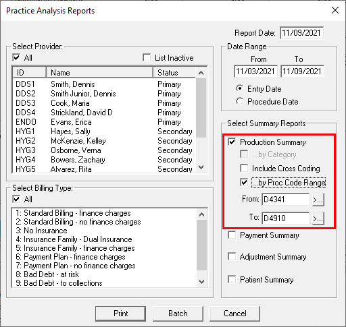346x327 pixels.
Task: Select 8: Bad Debt - at risk
Action: [x=105, y=274]
